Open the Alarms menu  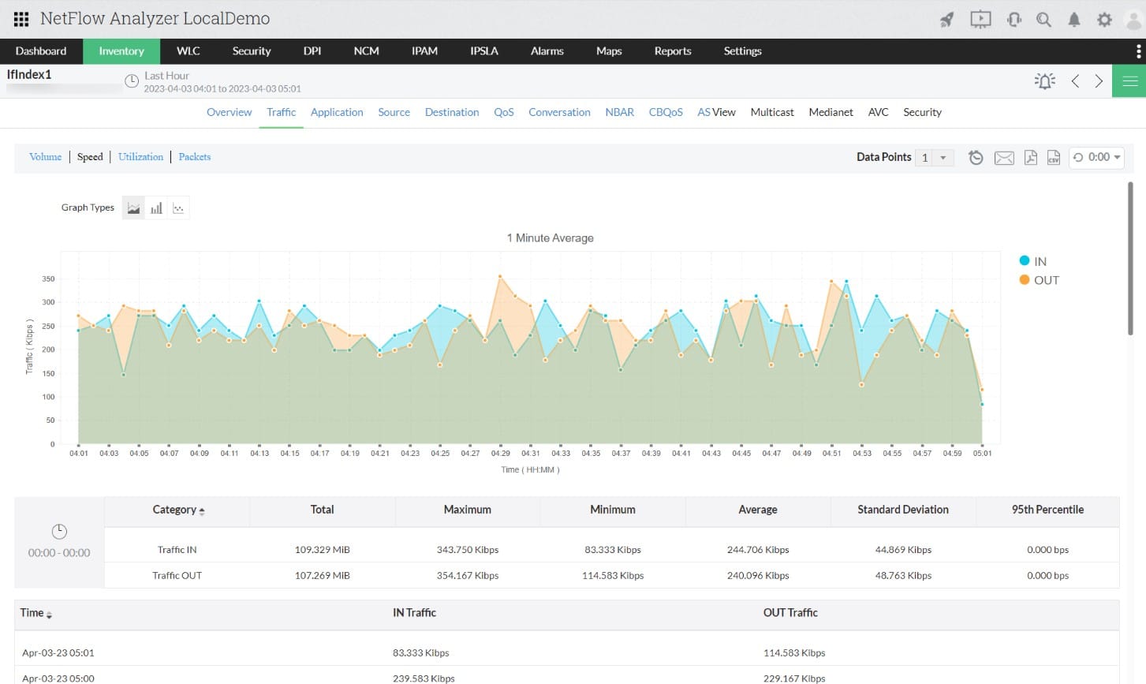pos(547,51)
